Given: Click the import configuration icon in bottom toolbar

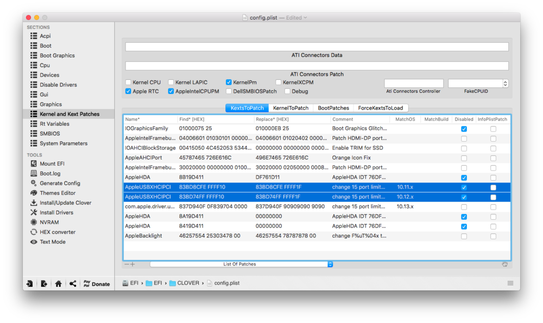Looking at the screenshot, I should pyautogui.click(x=29, y=283).
